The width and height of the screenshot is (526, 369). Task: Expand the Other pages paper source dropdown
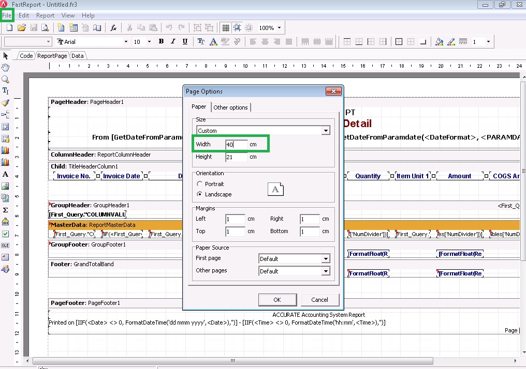pos(325,271)
